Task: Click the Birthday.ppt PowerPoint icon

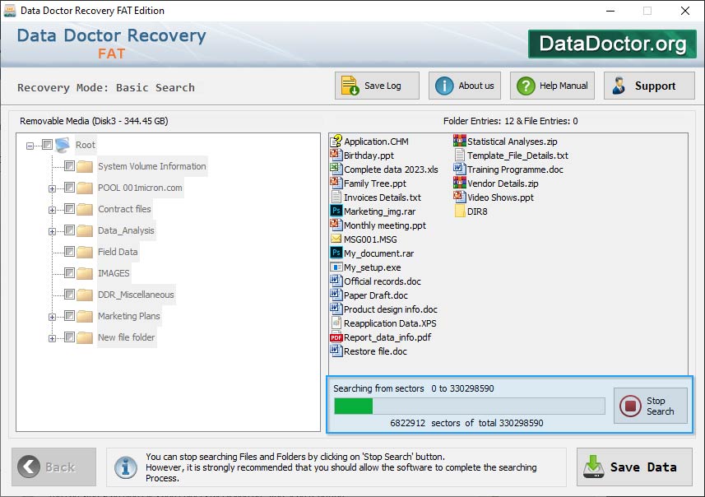Action: tap(336, 156)
